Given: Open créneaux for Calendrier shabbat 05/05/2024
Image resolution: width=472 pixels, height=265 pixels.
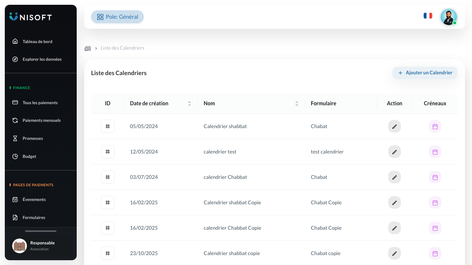Looking at the screenshot, I should (x=435, y=126).
